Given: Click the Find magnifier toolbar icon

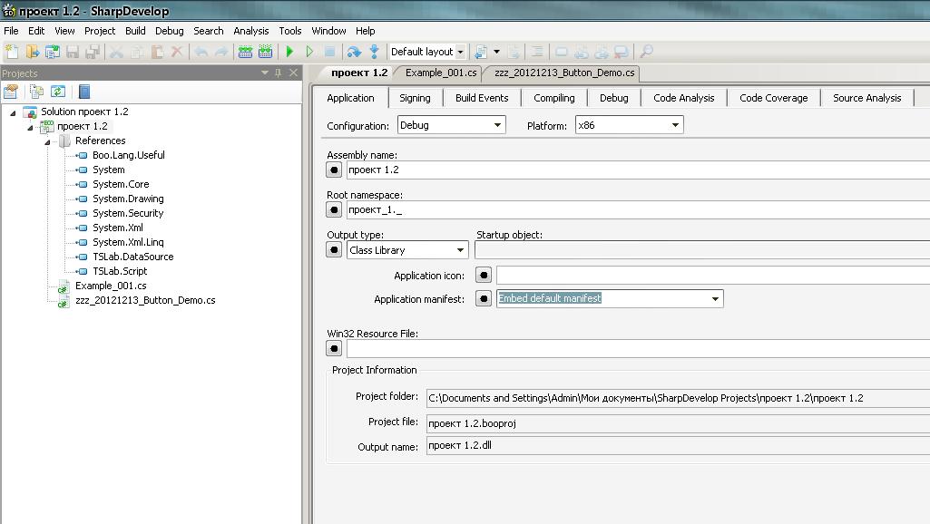Looking at the screenshot, I should coord(646,53).
